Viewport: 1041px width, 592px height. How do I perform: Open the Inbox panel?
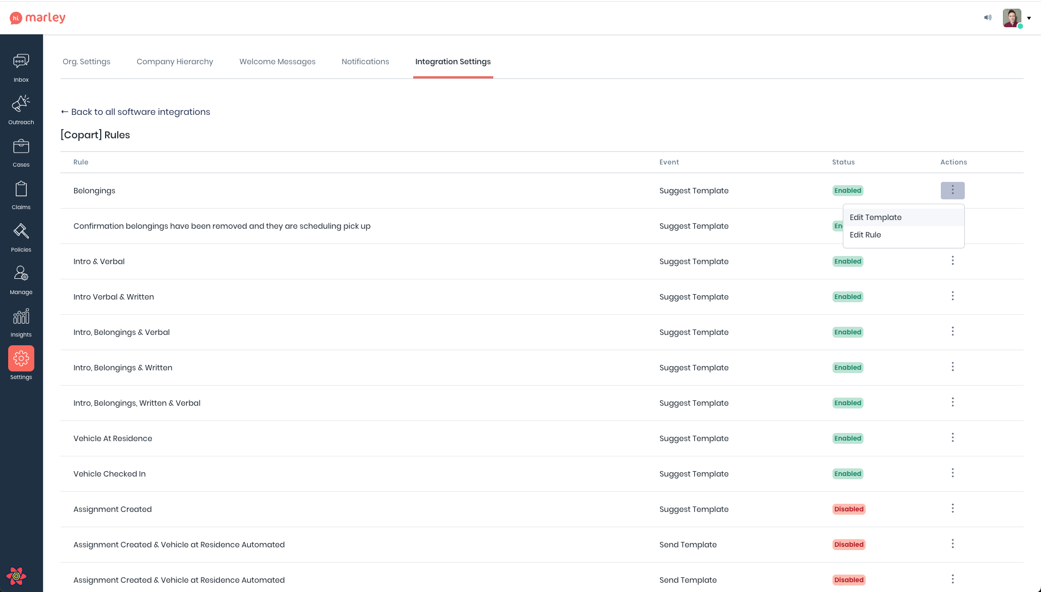pos(21,65)
